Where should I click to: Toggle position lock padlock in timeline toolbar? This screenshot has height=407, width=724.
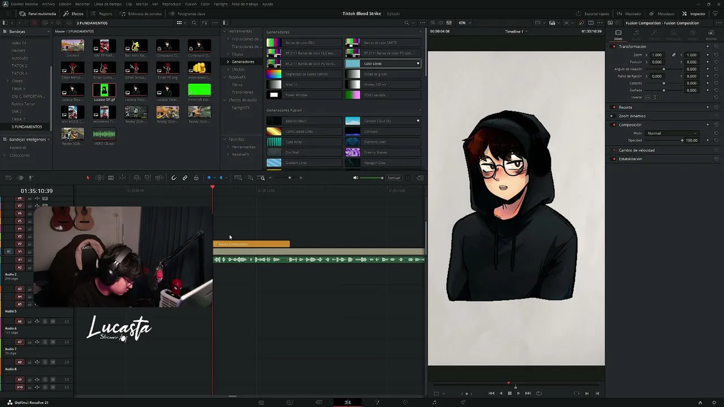[196, 178]
